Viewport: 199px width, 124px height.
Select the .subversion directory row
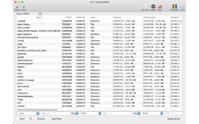click(99, 93)
